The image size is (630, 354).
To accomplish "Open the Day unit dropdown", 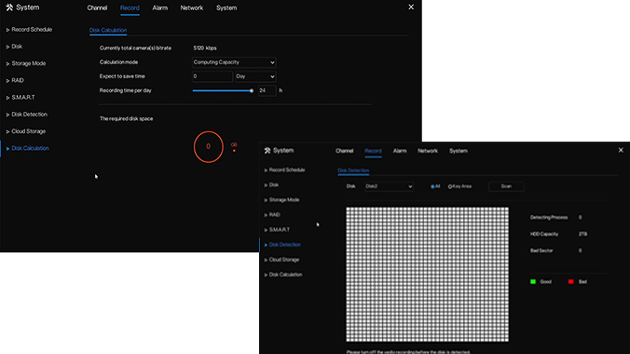I will click(x=255, y=76).
